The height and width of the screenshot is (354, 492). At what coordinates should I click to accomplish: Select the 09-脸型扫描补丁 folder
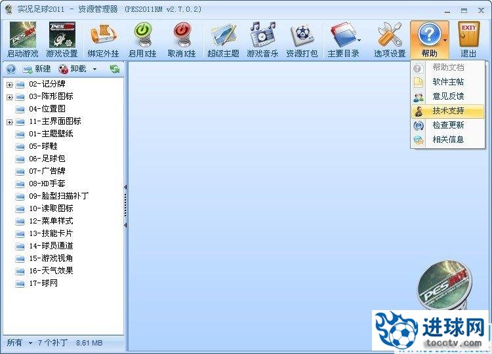click(58, 196)
